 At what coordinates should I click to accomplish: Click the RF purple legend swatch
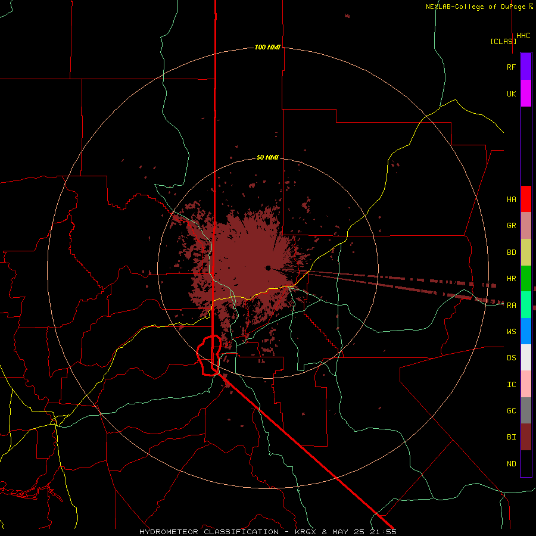click(526, 67)
